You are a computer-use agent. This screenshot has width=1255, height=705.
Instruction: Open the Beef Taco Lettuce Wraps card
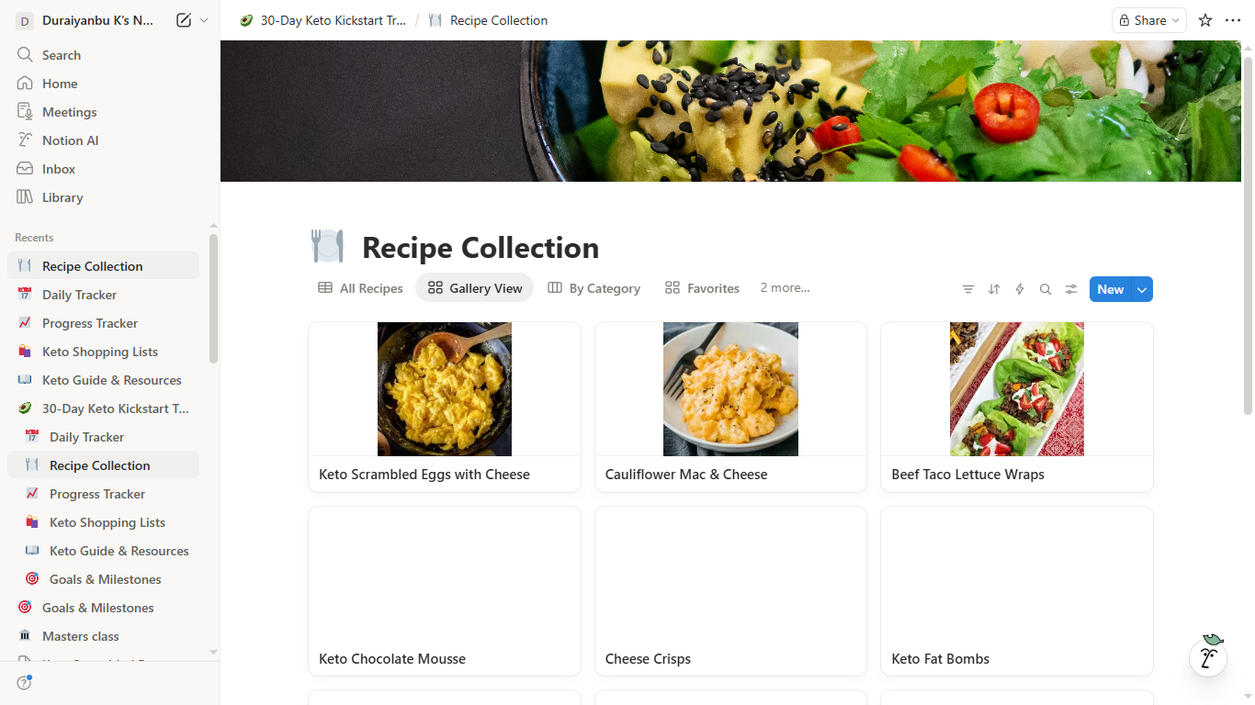click(x=1017, y=407)
